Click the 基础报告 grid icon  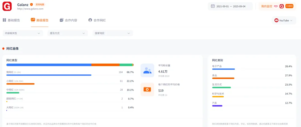click(x=4, y=20)
